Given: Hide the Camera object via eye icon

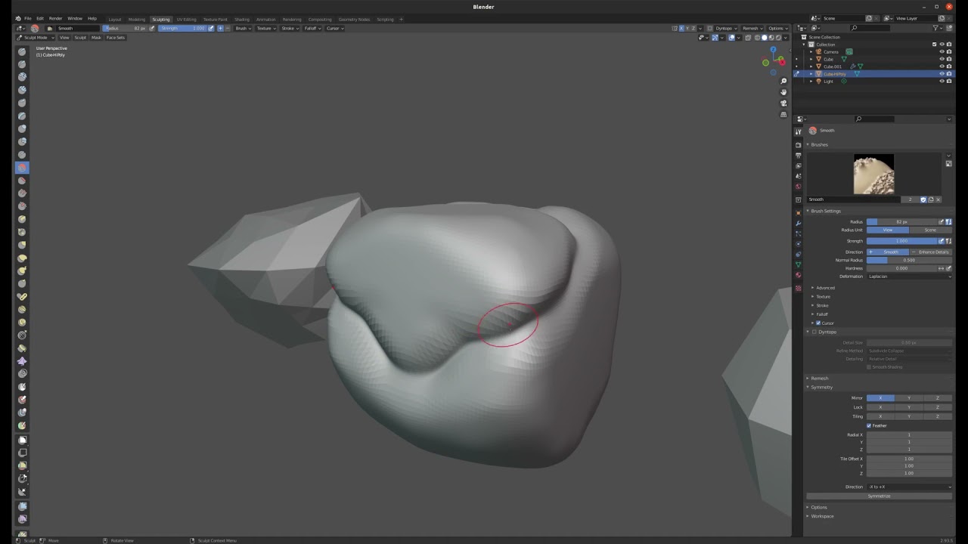Looking at the screenshot, I should (x=942, y=52).
